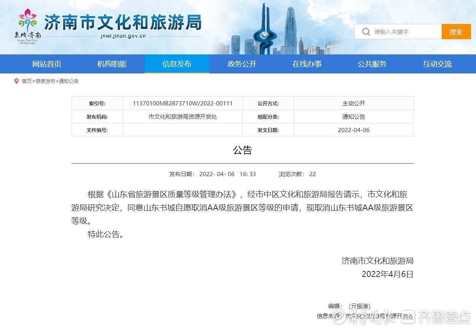Click the 浏览次数 22 view count
The image size is (476, 331).
coord(298,174)
